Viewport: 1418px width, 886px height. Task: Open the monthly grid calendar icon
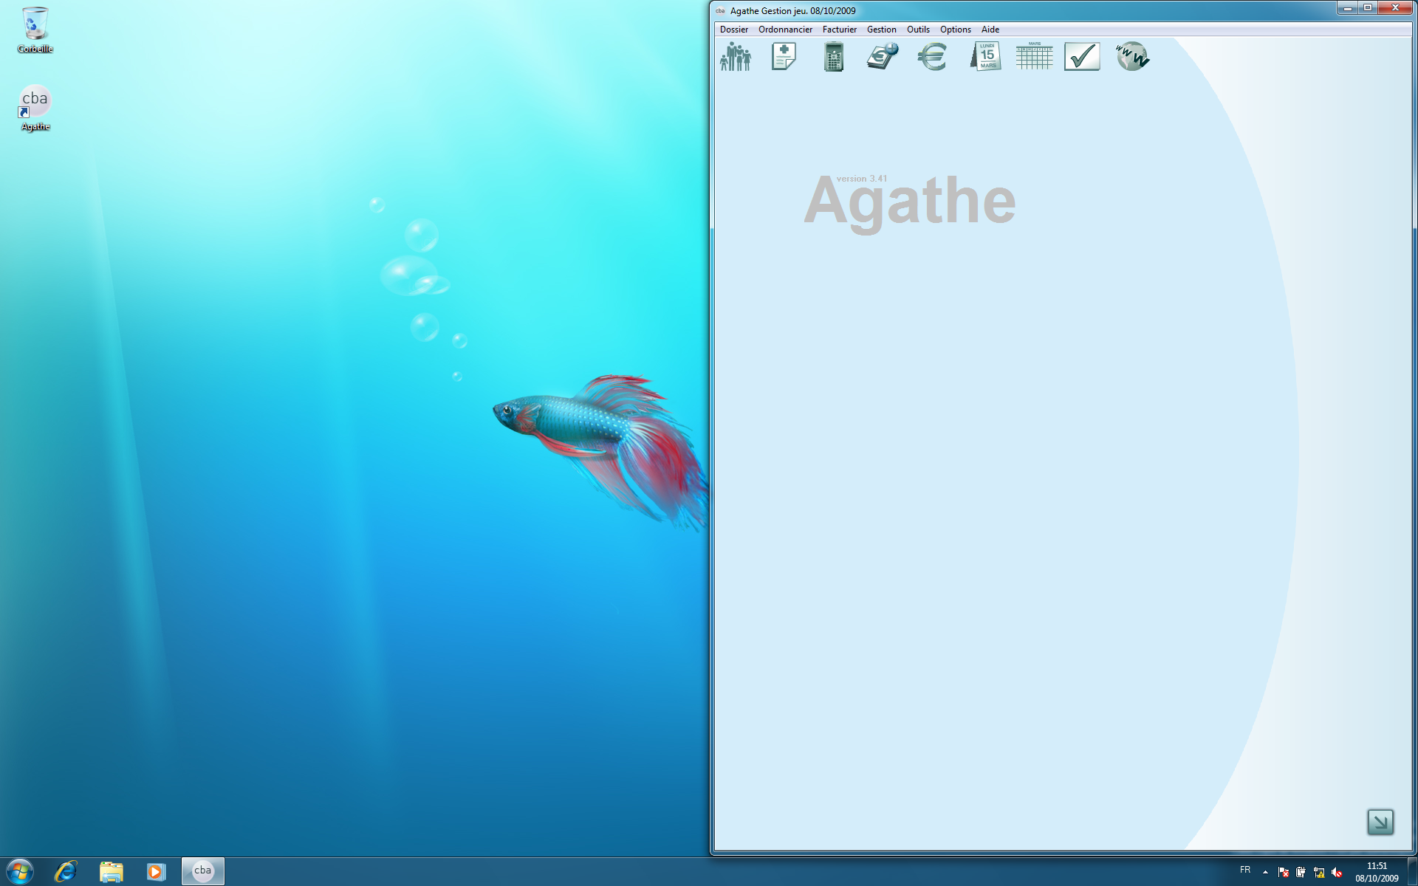tap(1034, 56)
